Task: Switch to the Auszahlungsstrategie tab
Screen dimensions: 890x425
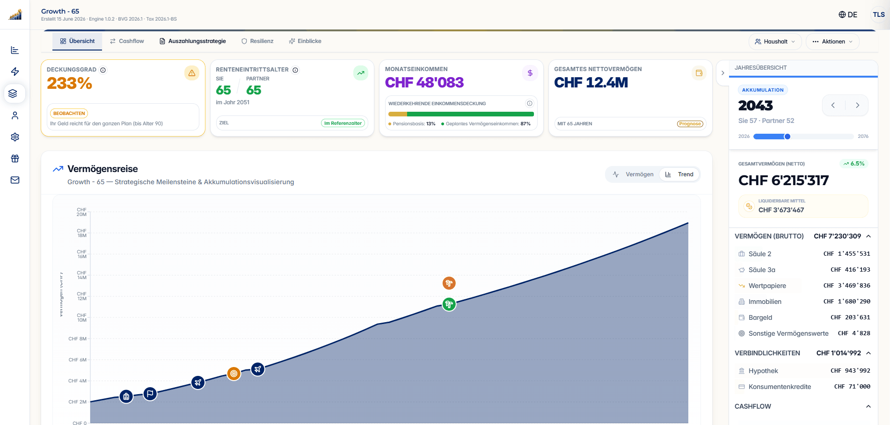Action: coord(193,41)
